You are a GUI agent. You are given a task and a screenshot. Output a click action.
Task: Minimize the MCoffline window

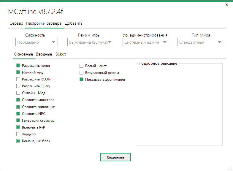220,5
